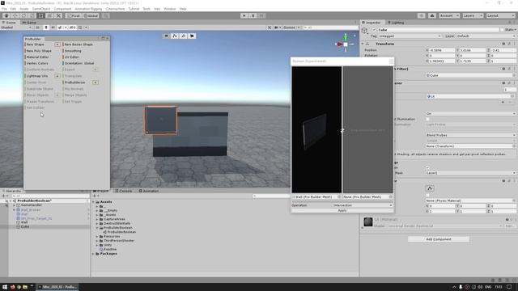Open Smoothing in ProBuilder window
The image size is (518, 291).
[x=73, y=51]
